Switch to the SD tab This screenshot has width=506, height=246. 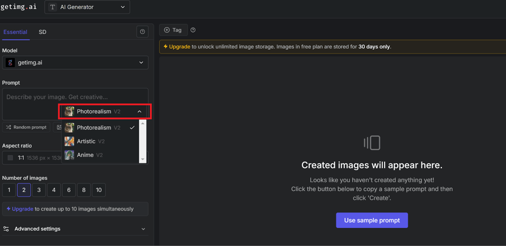click(x=42, y=32)
